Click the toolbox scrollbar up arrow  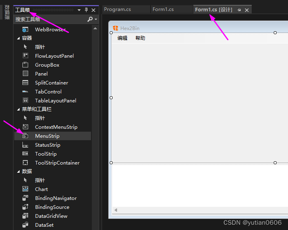click(95, 28)
